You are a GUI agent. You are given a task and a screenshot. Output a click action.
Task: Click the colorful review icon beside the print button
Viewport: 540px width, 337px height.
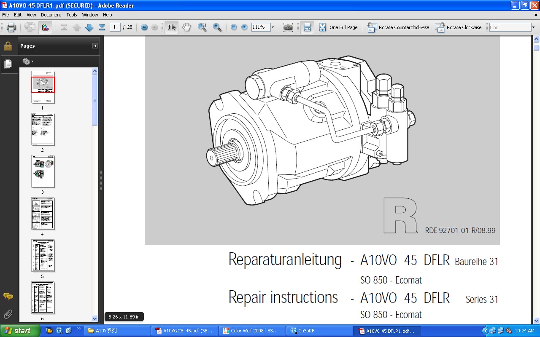pyautogui.click(x=45, y=27)
